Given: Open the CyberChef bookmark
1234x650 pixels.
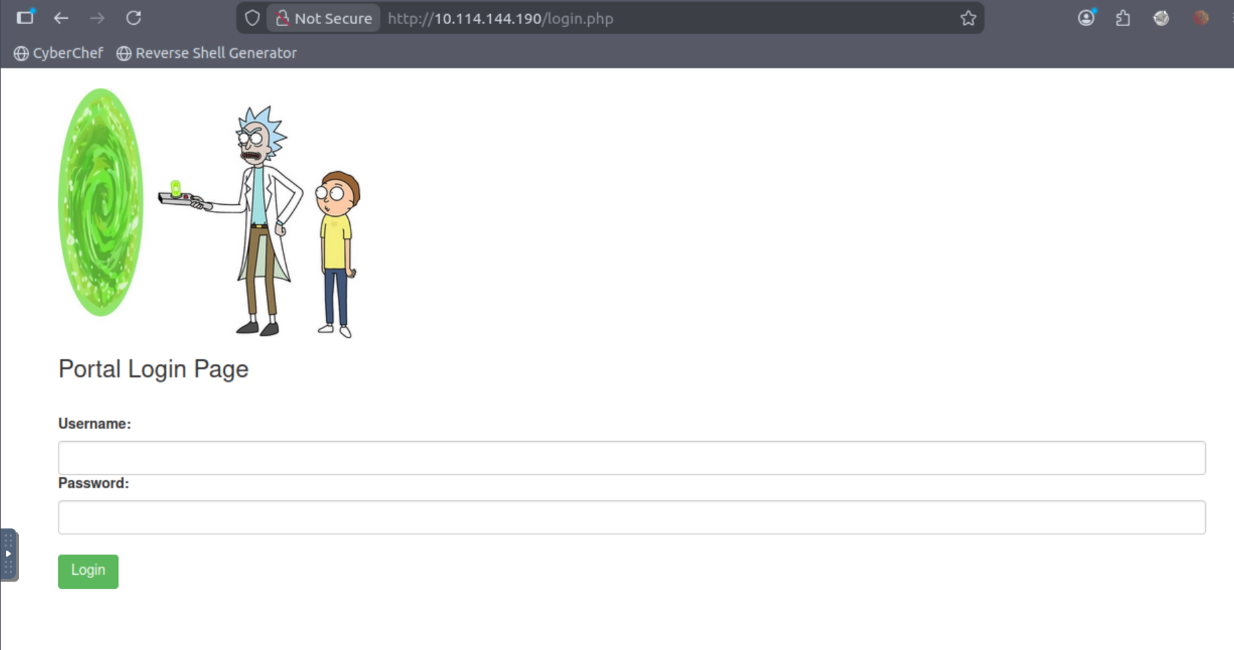Looking at the screenshot, I should pyautogui.click(x=58, y=53).
